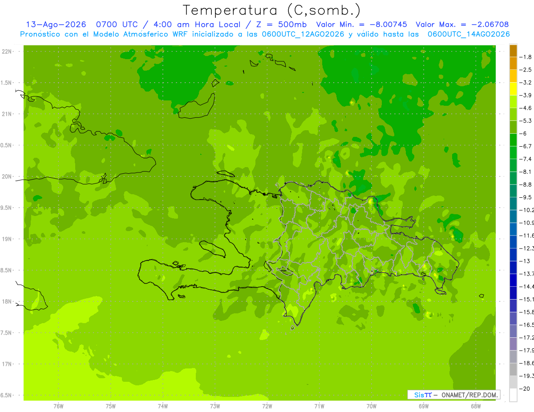Select the '0600UTC_14AGO2026' valid-until timestamp
The width and height of the screenshot is (534, 412).
[x=469, y=34]
